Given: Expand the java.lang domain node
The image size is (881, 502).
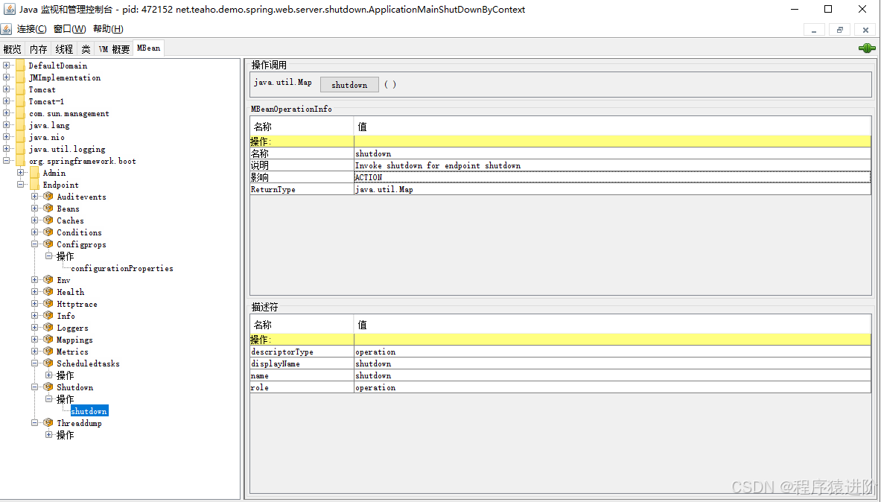Looking at the screenshot, I should (x=7, y=125).
